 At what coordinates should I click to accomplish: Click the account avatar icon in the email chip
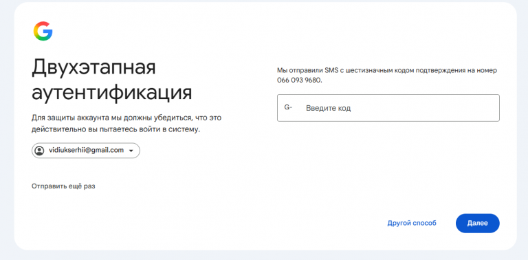(40, 151)
